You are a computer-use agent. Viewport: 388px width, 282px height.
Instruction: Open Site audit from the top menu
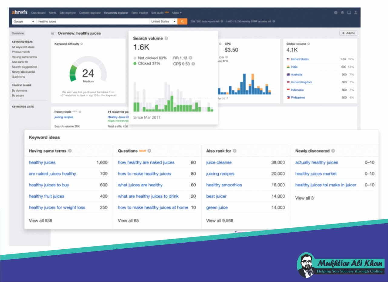tap(157, 13)
